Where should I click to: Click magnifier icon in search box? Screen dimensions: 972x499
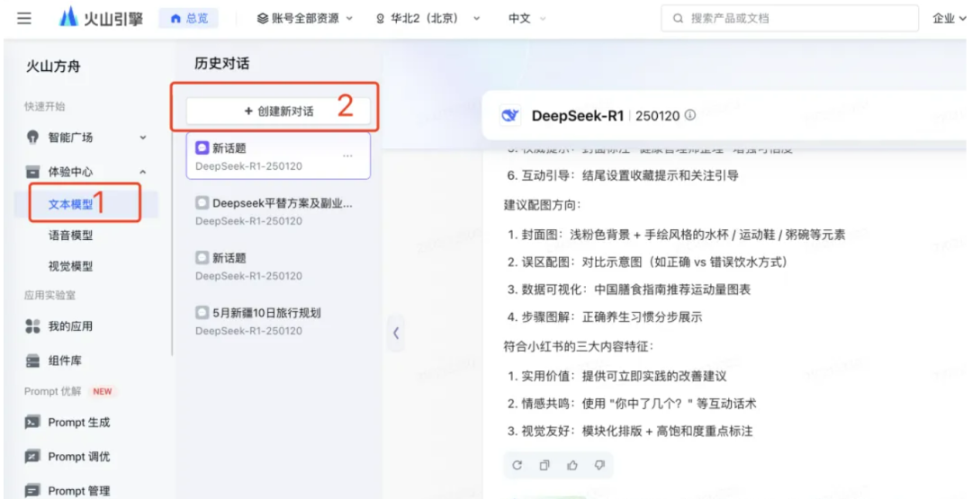click(679, 19)
